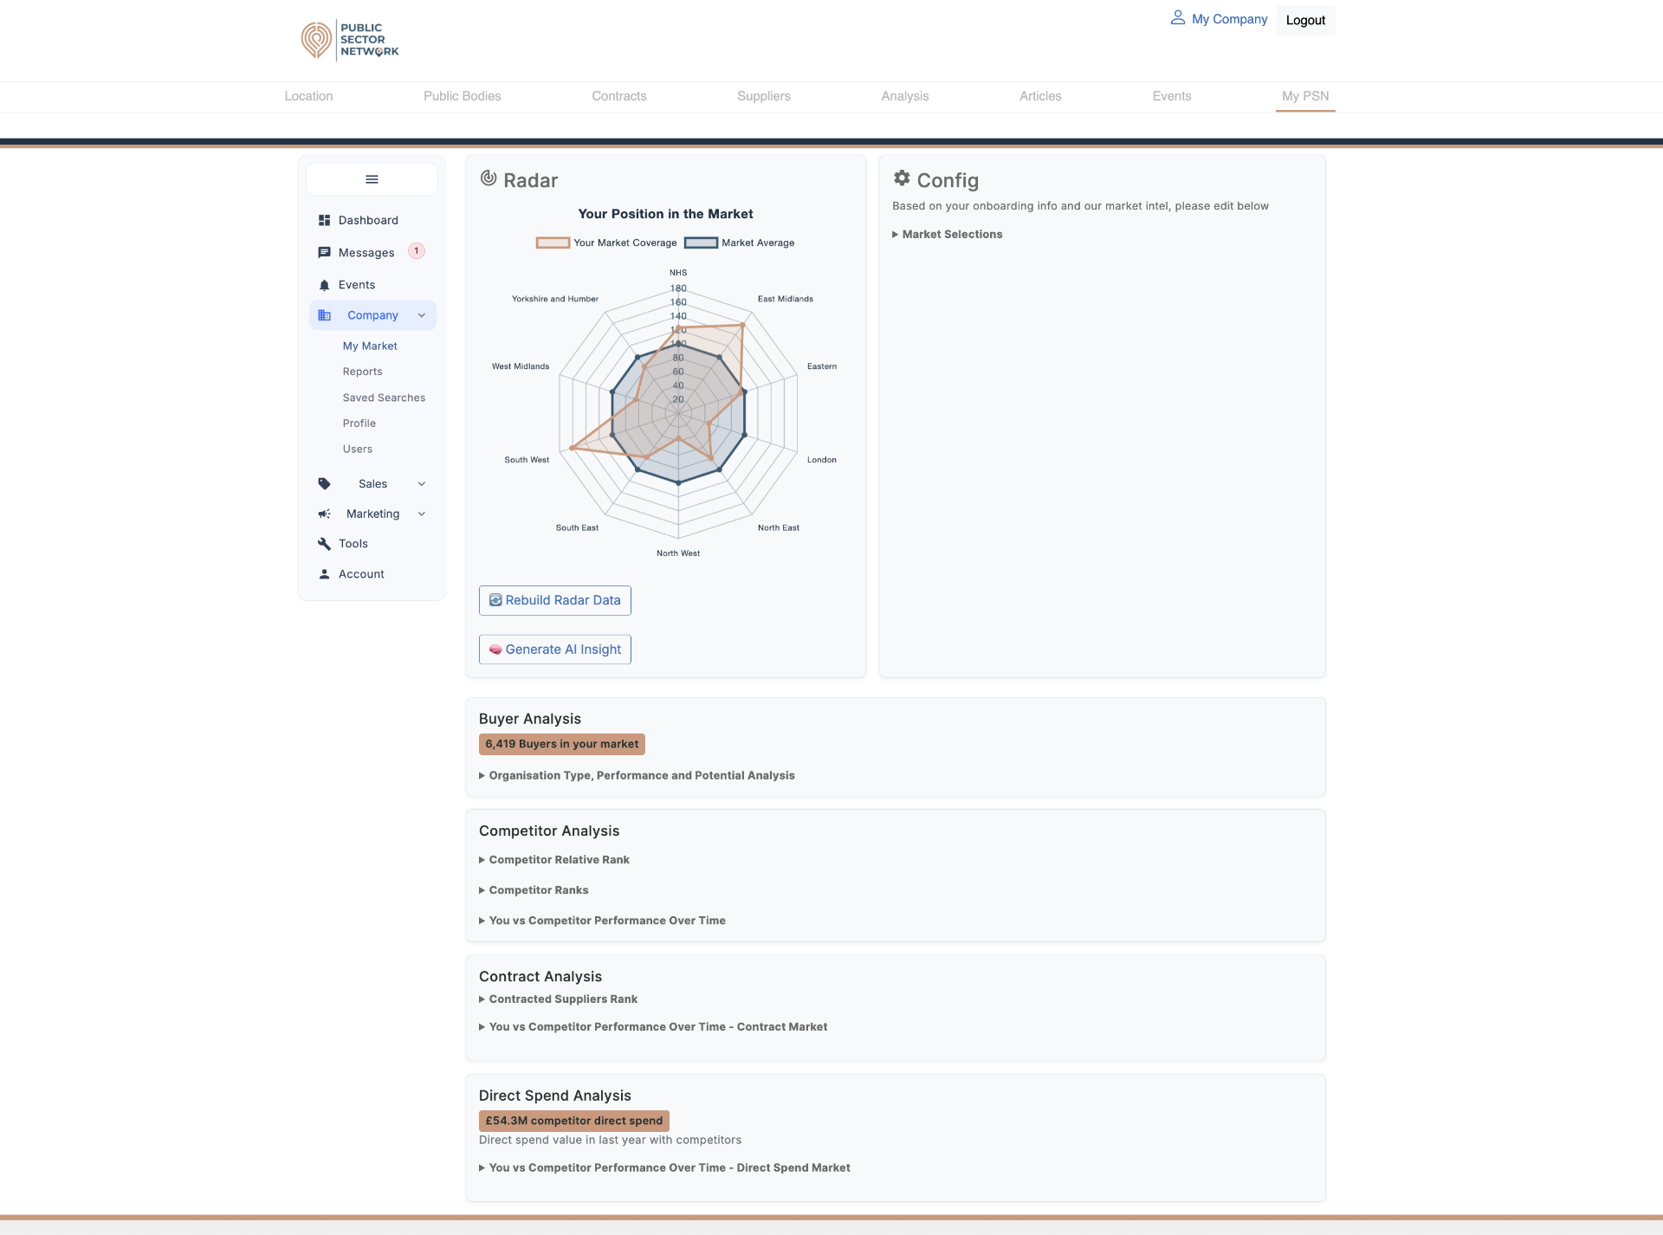Open the Analysis nav tab
Viewport: 1663px width, 1235px height.
(905, 96)
